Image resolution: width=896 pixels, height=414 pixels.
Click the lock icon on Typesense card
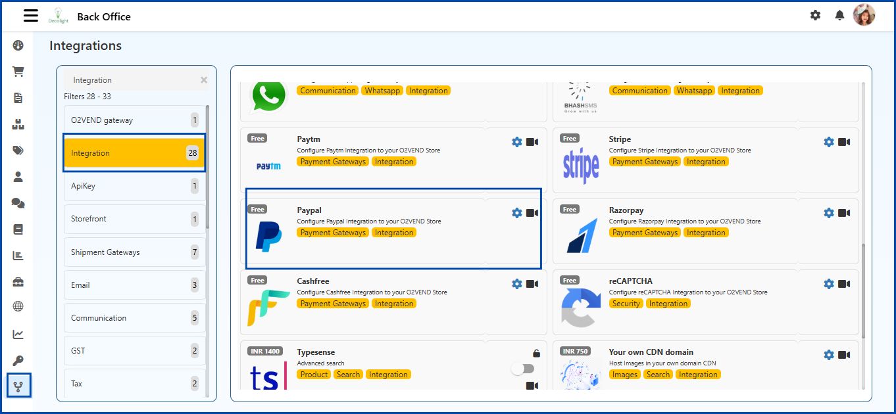(x=535, y=353)
